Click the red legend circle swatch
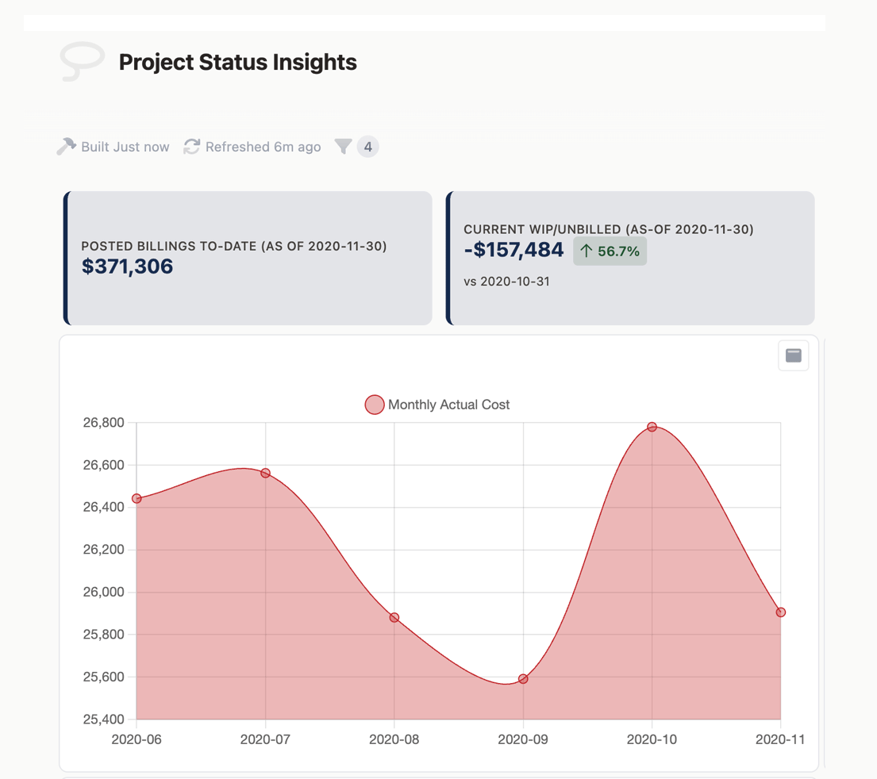This screenshot has height=779, width=877. (375, 405)
